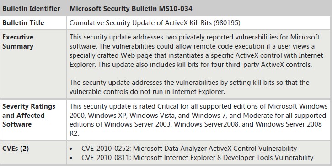Screen dimensions: 332x166
Task: Click the paragraph about setting kill bits
Action: [x=189, y=87]
